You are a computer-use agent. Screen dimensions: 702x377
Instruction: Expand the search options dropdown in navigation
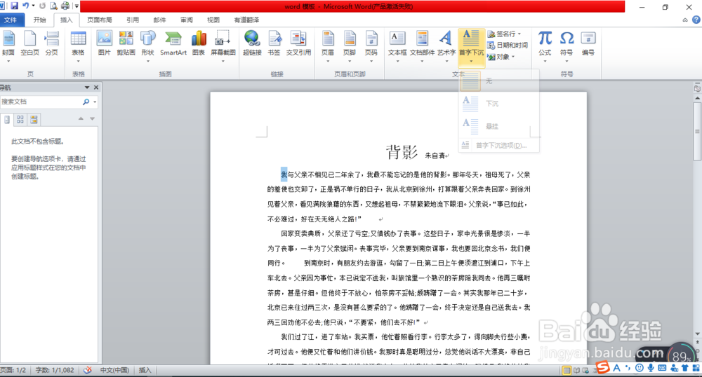point(95,102)
